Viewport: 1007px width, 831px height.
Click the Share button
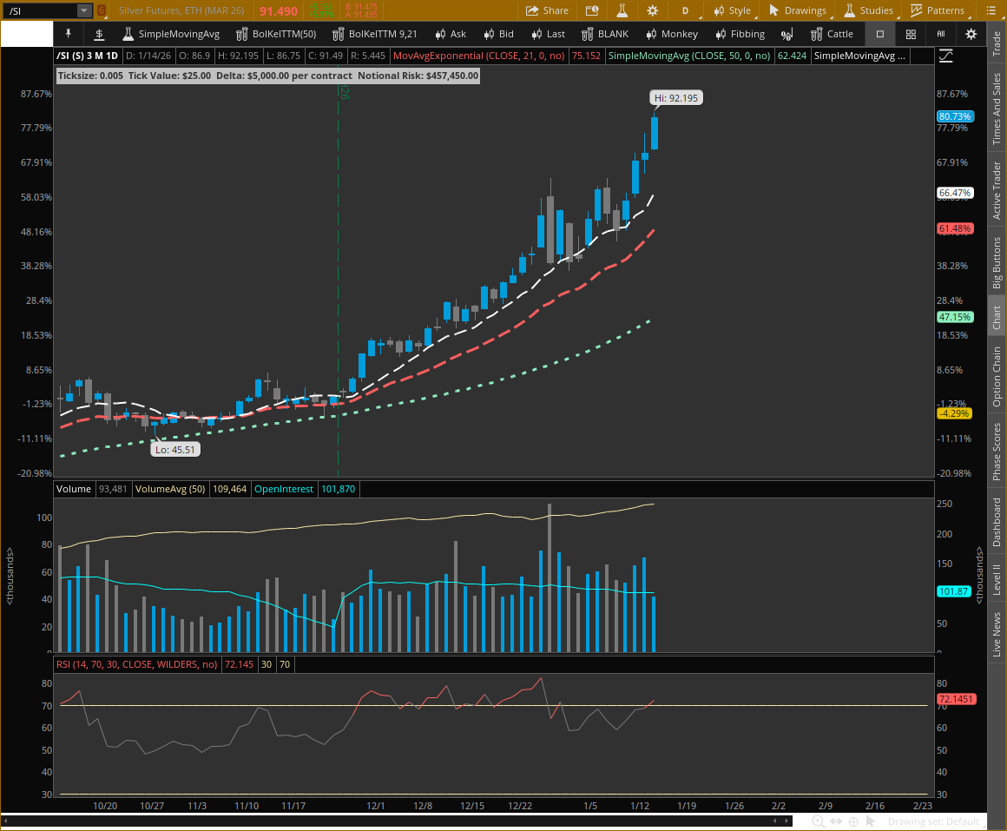[x=548, y=10]
